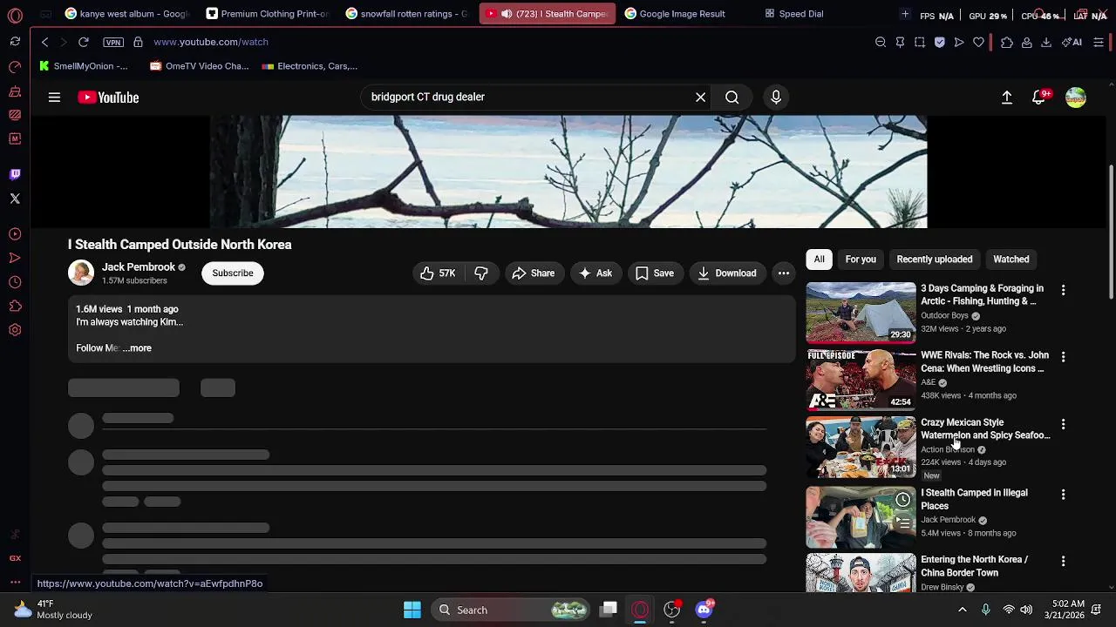Open options for WWE Rivals video

pyautogui.click(x=1063, y=357)
